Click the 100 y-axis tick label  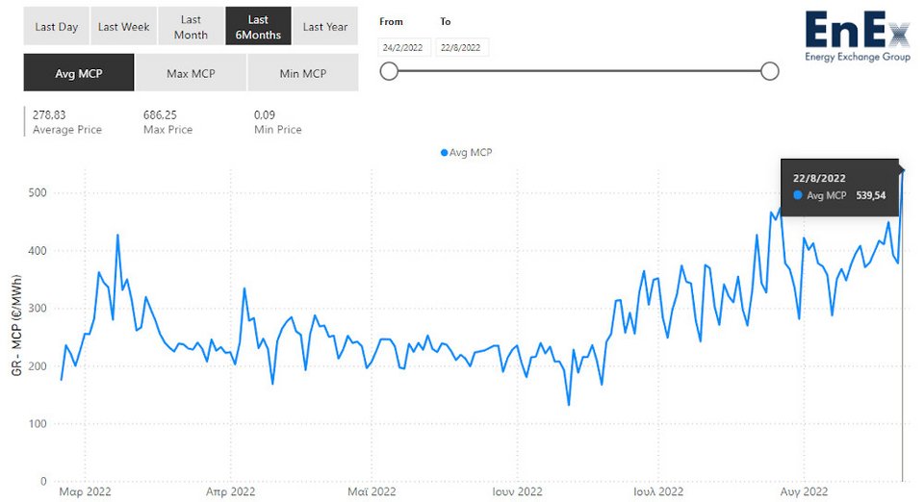(38, 423)
